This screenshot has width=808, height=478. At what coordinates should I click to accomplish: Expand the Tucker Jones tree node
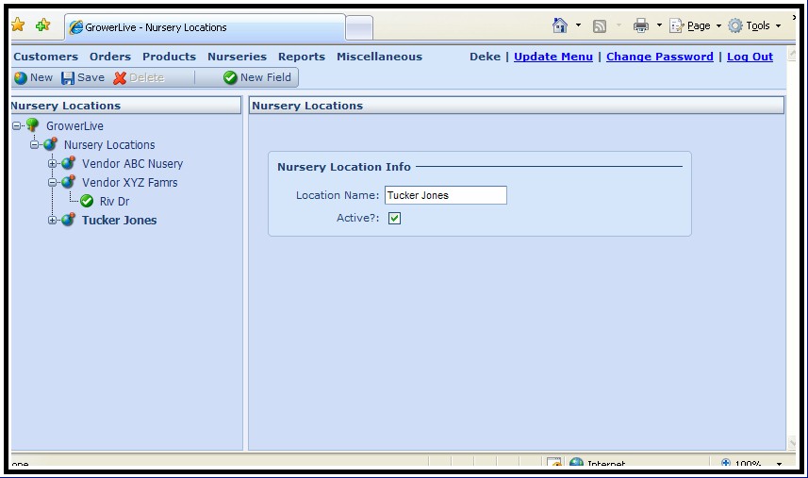pyautogui.click(x=53, y=221)
